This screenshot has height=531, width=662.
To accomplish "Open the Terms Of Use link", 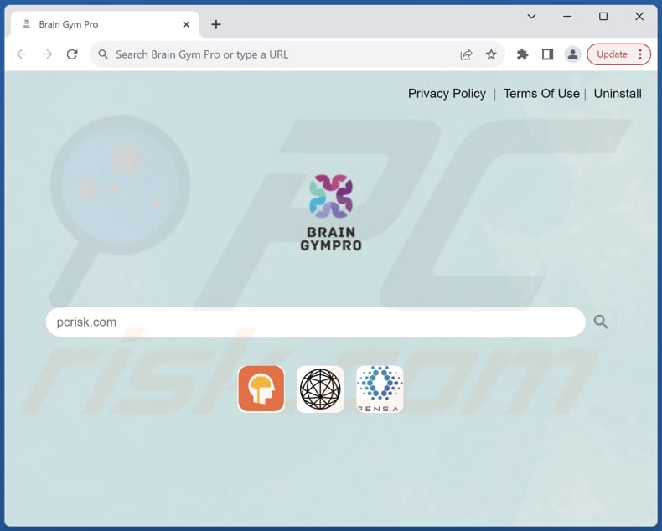I will 541,94.
